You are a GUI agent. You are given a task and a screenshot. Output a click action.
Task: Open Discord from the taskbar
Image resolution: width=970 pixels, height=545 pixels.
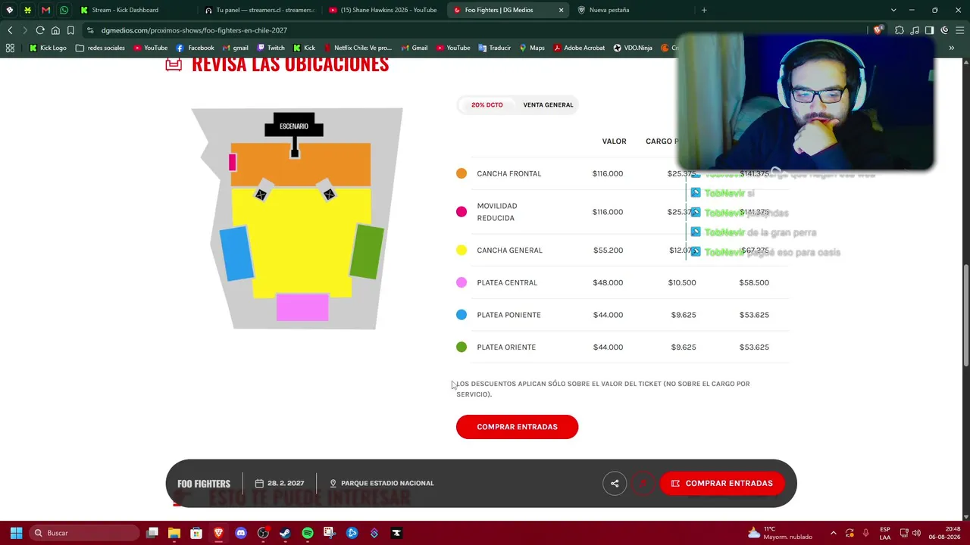tap(241, 533)
